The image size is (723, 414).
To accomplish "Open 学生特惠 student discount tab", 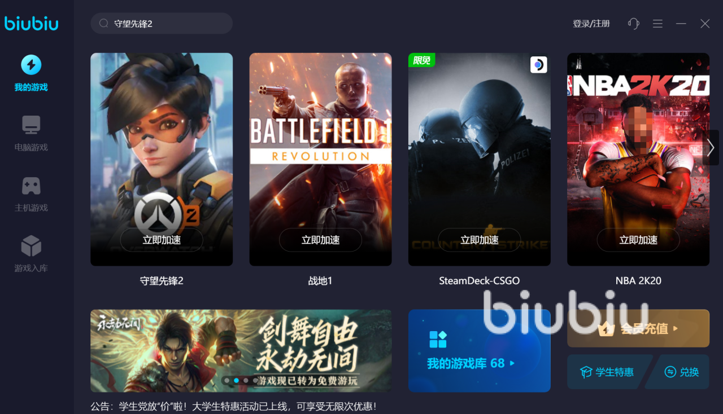I will pyautogui.click(x=608, y=372).
